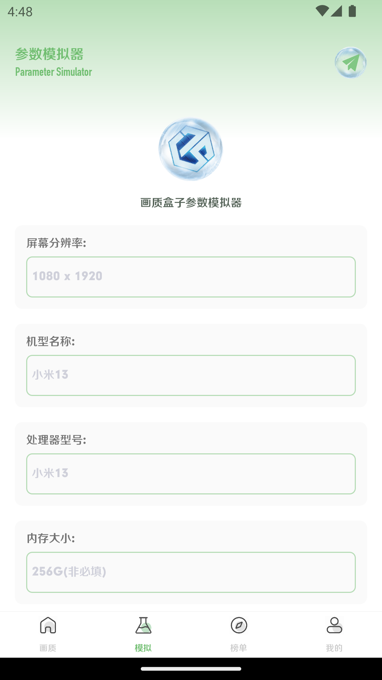Viewport: 382px width, 680px height.
Task: Tap the cellular signal status icon
Action: point(337,11)
